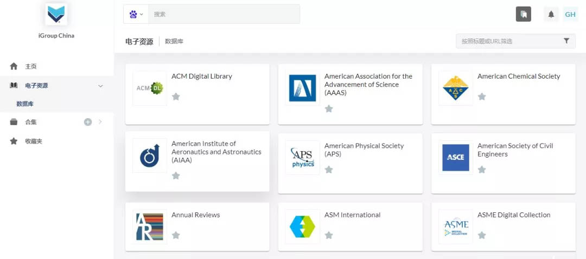Open the GH user account menu
The image size is (586, 259).
(x=570, y=14)
